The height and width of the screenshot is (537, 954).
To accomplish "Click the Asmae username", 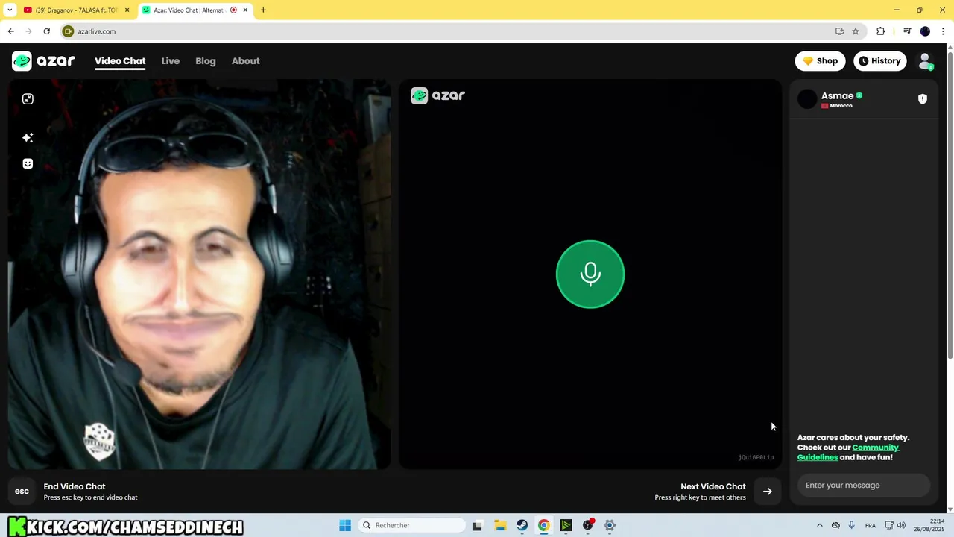I will pyautogui.click(x=837, y=95).
